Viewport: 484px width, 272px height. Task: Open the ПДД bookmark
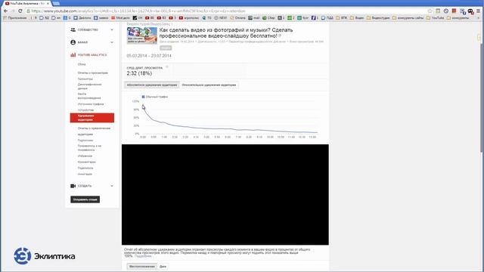point(327,18)
